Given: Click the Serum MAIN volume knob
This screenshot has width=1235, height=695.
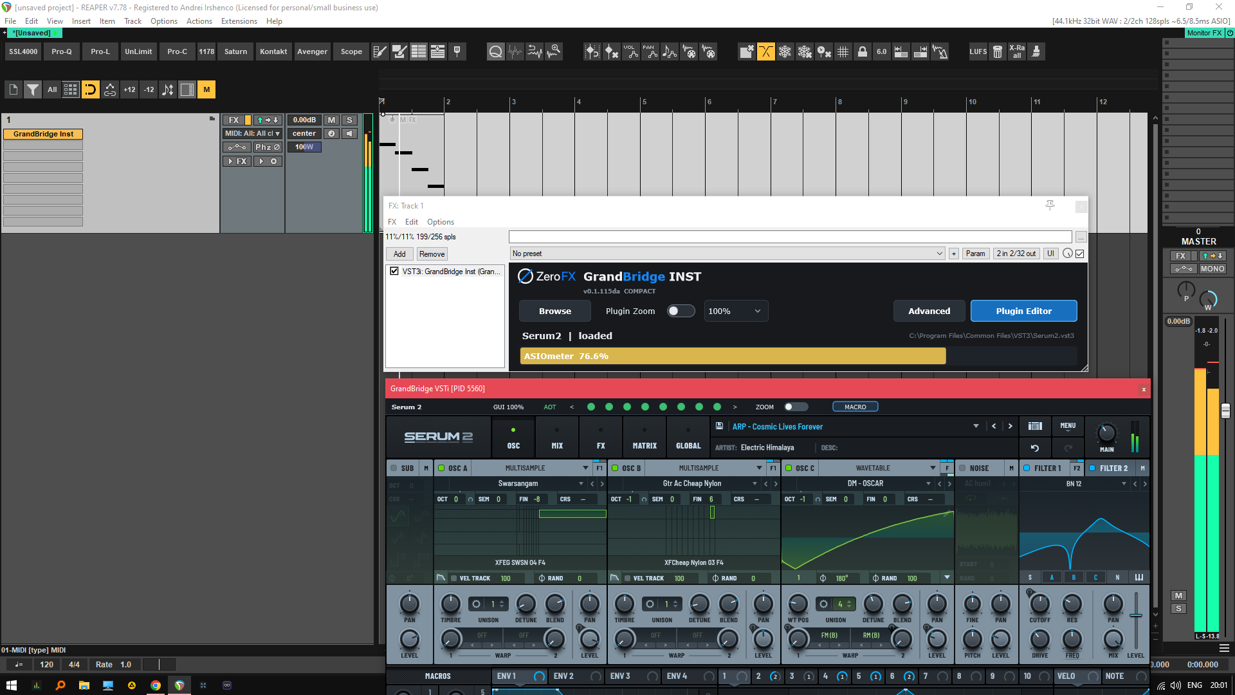Looking at the screenshot, I should tap(1106, 432).
